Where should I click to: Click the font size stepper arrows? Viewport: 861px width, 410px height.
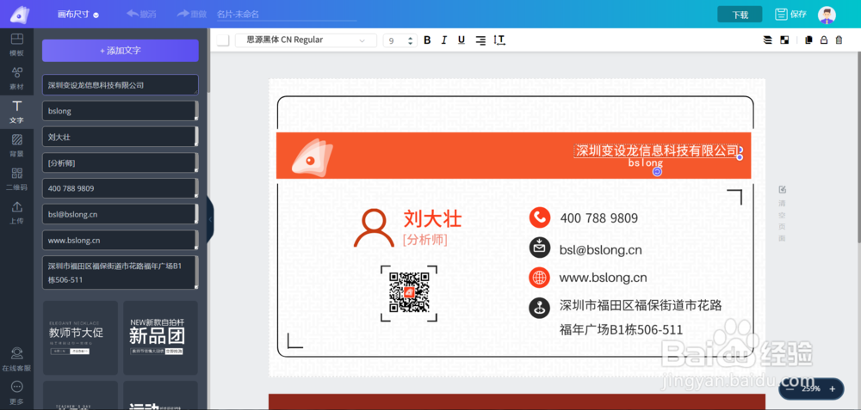(410, 40)
